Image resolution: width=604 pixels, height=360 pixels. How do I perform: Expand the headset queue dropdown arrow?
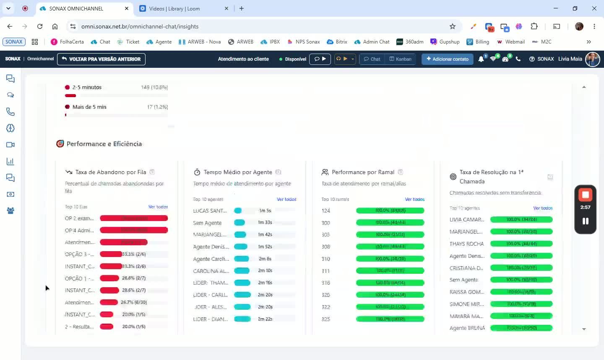point(353,59)
